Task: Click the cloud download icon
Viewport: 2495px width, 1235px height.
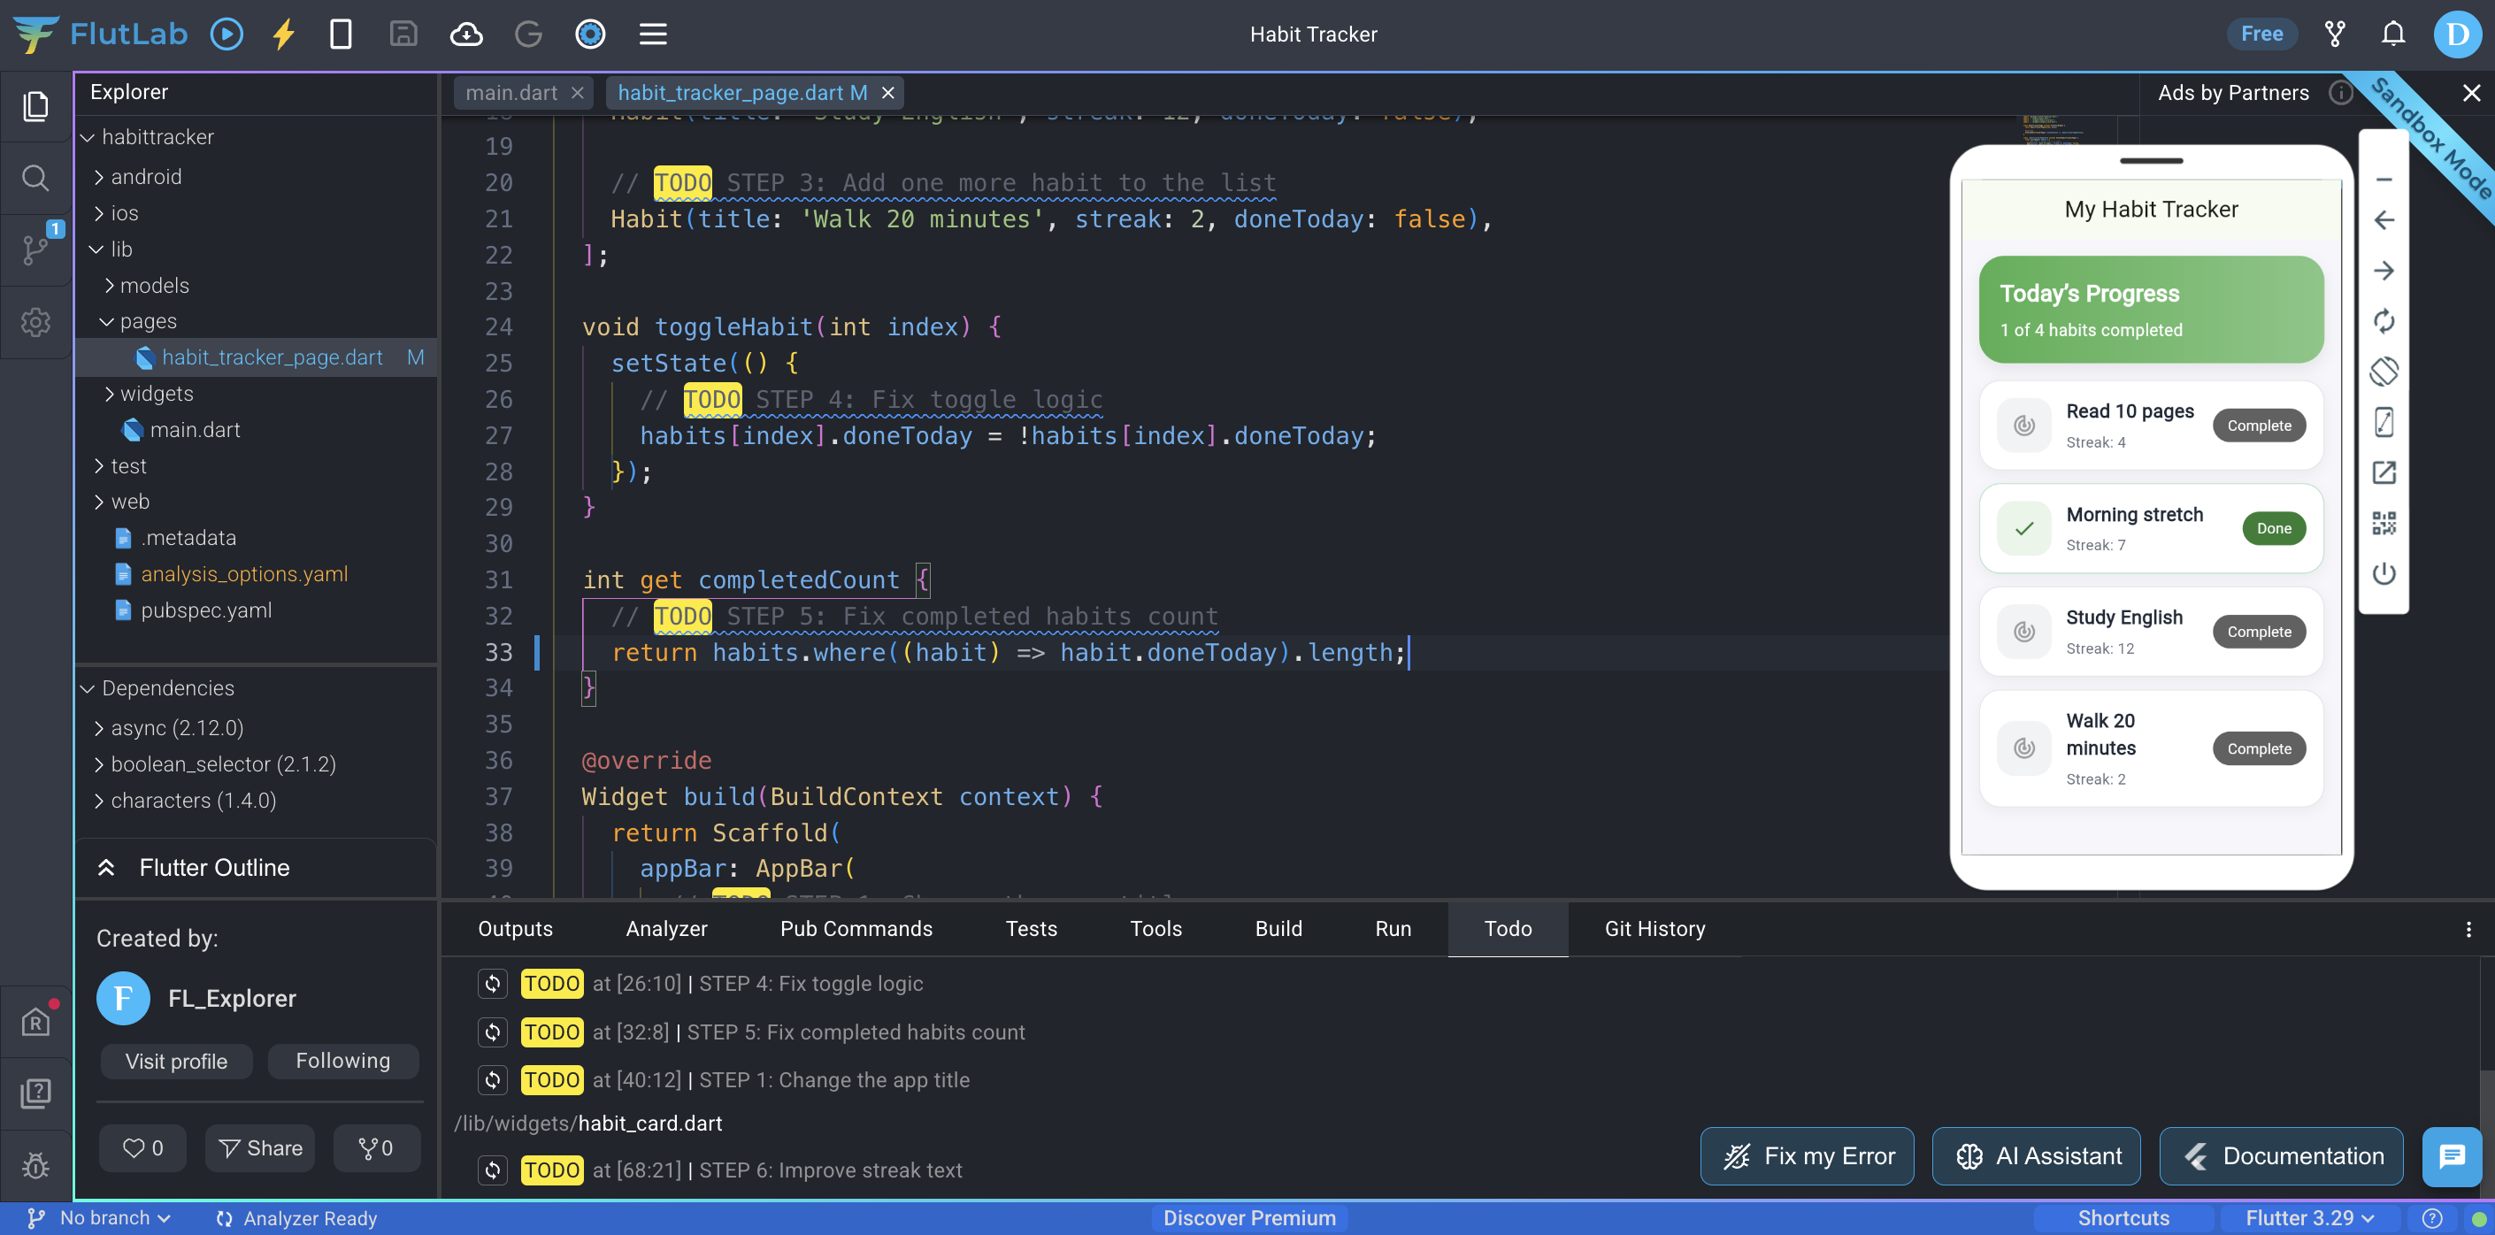Action: (466, 35)
